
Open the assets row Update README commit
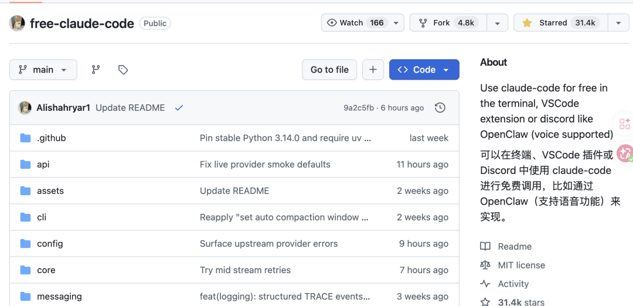(234, 191)
